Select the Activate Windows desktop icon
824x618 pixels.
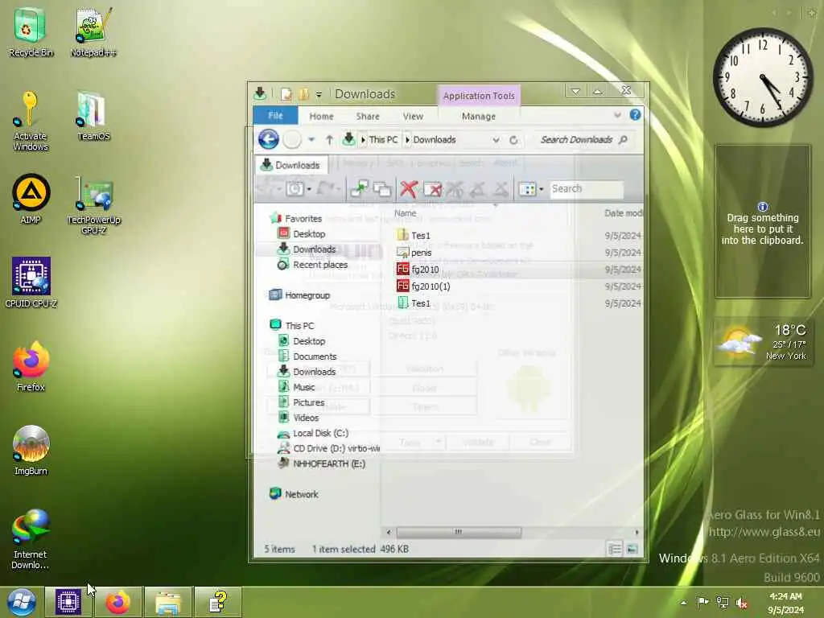(x=31, y=122)
